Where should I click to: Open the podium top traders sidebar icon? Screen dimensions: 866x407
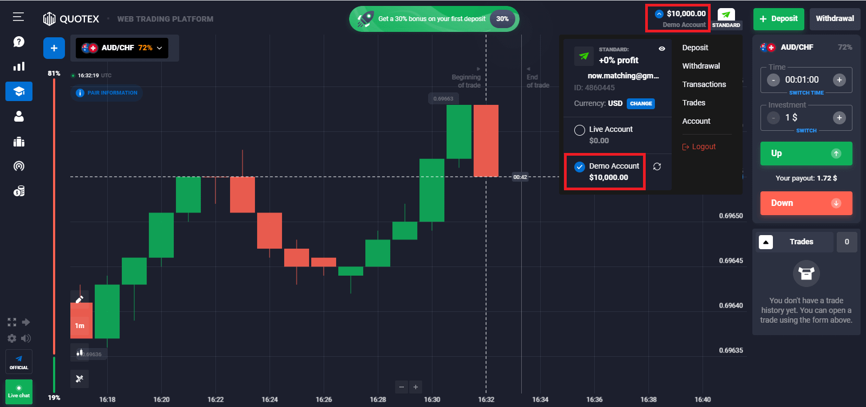pos(19,142)
